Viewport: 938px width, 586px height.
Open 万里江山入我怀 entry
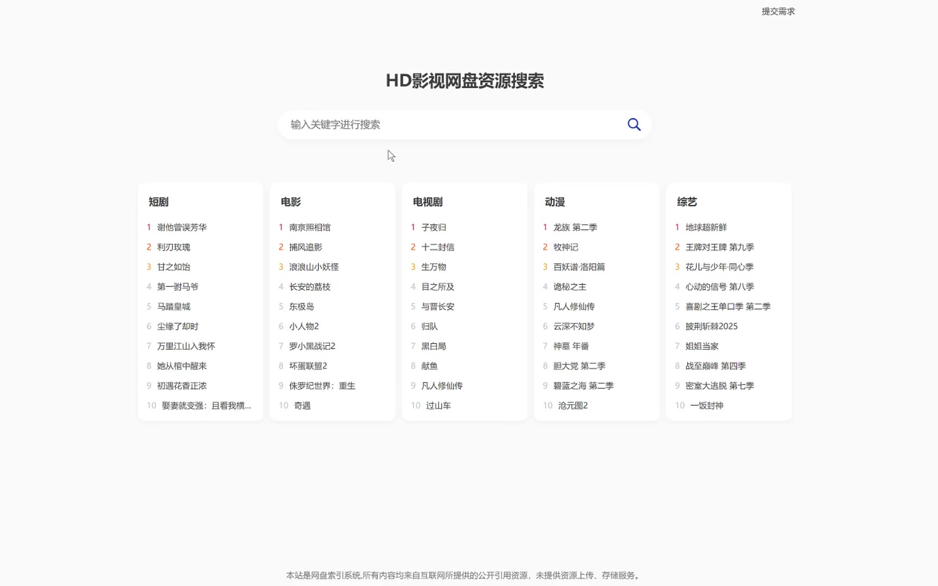(x=186, y=346)
